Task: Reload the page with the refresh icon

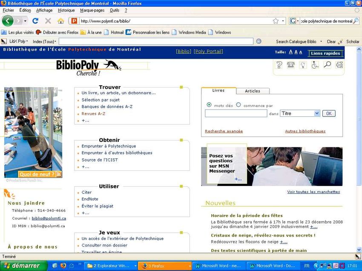Action: point(35,21)
